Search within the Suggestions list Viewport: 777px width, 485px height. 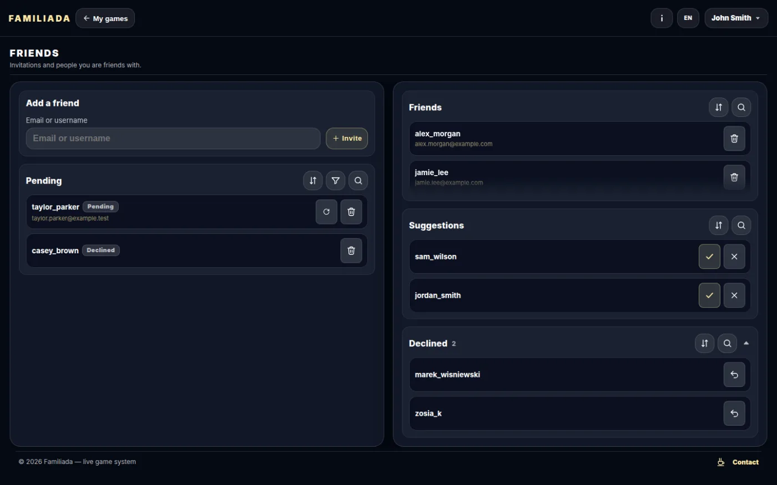click(741, 225)
